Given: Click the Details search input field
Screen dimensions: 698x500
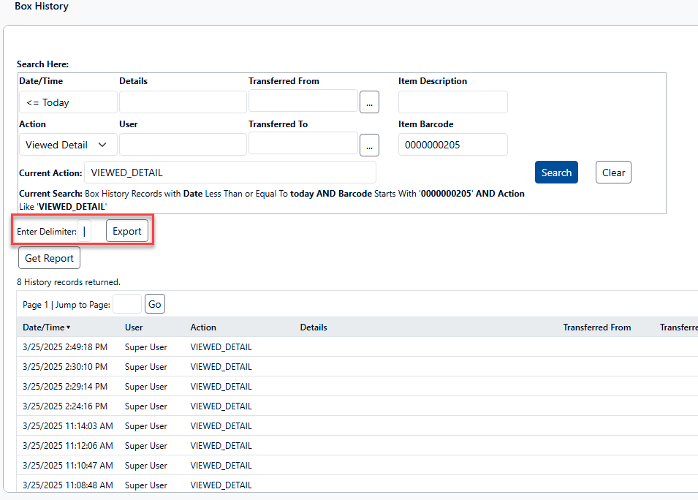Looking at the screenshot, I should point(183,102).
